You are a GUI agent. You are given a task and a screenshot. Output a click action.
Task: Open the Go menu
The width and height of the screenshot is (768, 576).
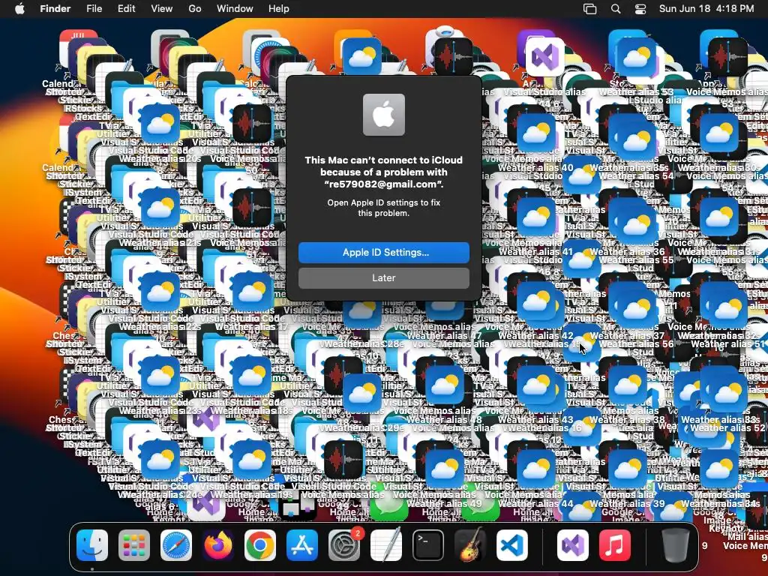pyautogui.click(x=195, y=9)
